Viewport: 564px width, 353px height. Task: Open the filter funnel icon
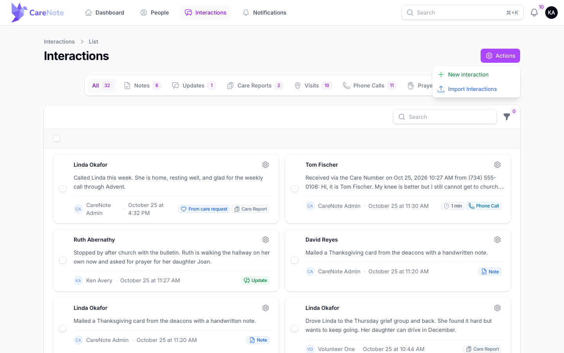pyautogui.click(x=507, y=117)
